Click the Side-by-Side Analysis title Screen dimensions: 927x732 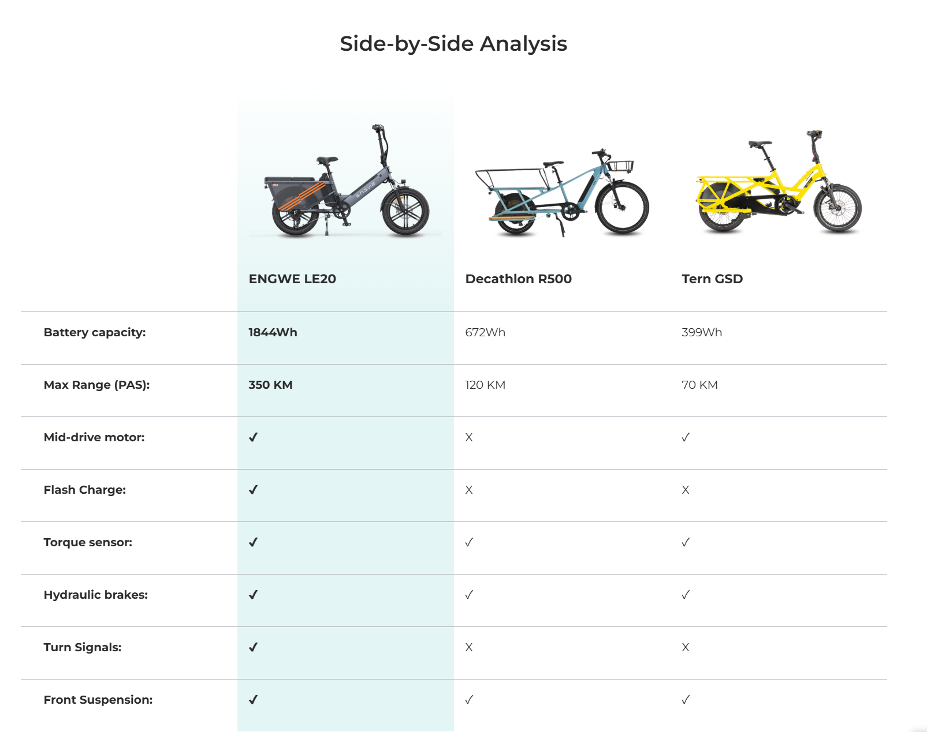[453, 44]
